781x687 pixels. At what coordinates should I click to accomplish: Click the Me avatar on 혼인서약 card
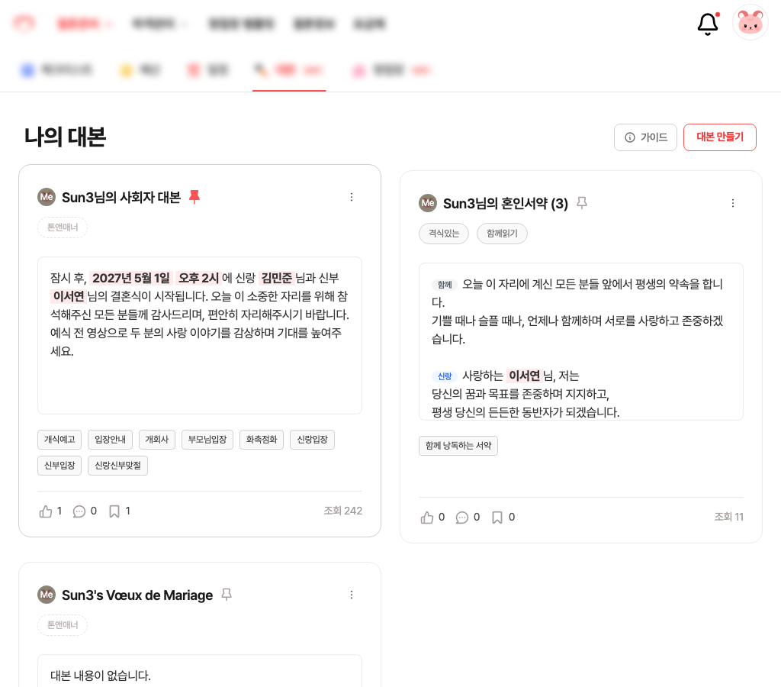coord(427,203)
